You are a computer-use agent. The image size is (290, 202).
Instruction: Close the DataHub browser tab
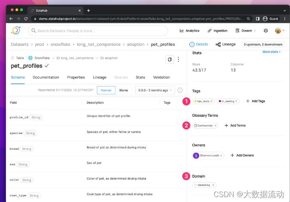[x=80, y=11]
